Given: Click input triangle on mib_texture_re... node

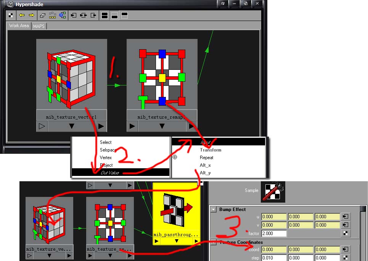Looking at the screenshot, I should (90, 256).
